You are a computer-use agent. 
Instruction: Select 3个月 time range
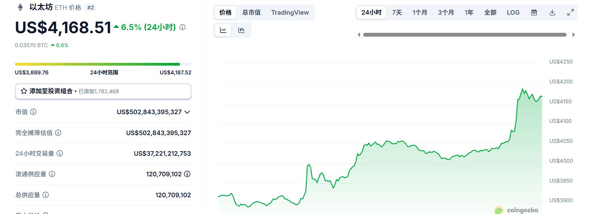pos(446,13)
